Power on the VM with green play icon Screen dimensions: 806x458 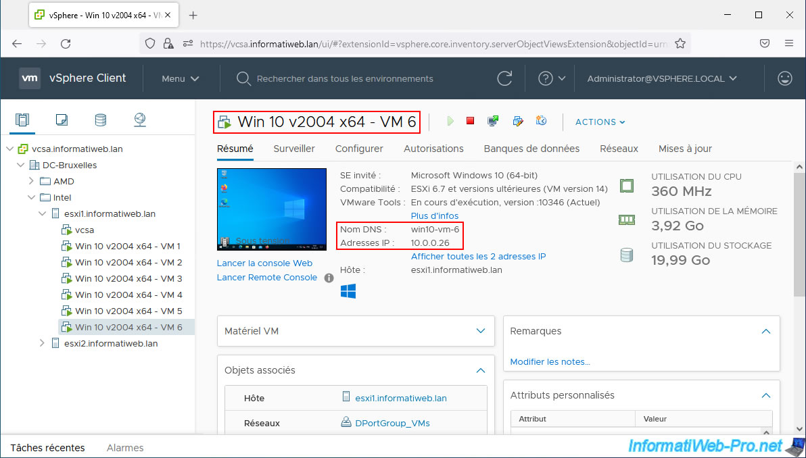tap(450, 121)
